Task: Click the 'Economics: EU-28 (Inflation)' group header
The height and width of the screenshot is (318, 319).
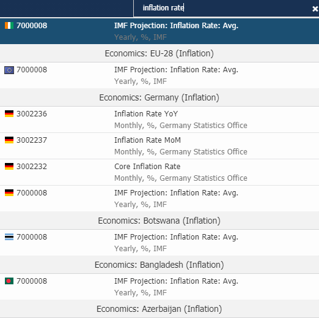Action: click(x=159, y=53)
